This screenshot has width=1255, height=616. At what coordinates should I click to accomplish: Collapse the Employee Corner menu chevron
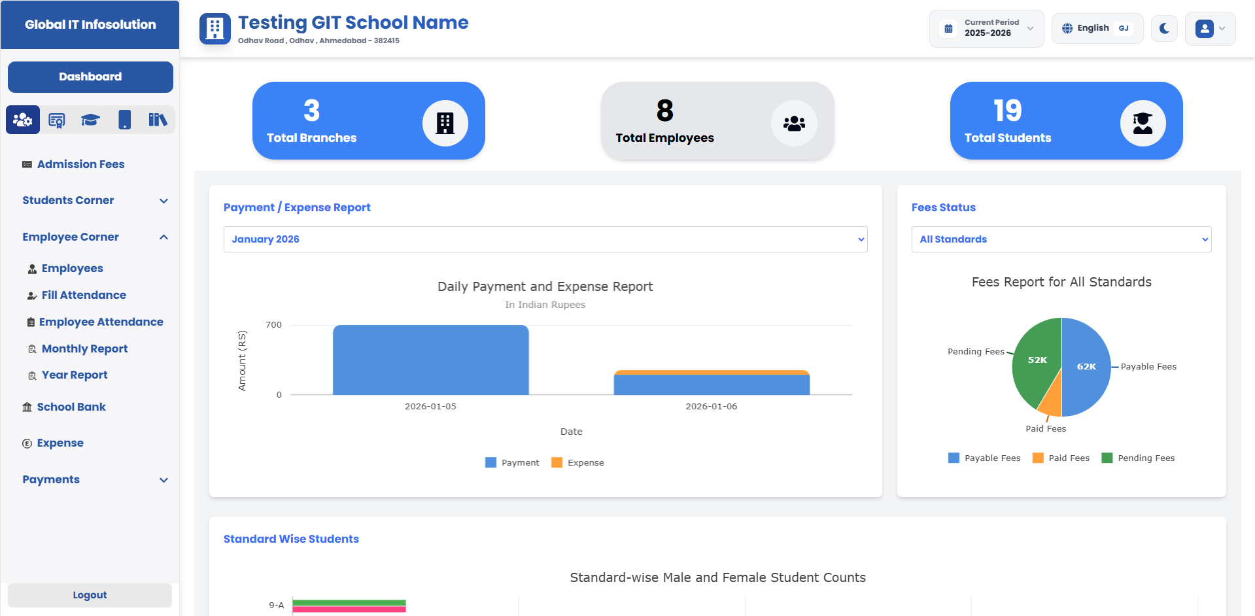(x=163, y=237)
